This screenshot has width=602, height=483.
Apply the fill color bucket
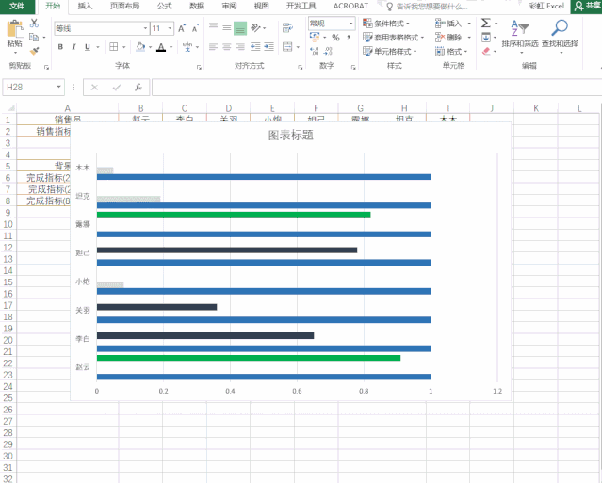tap(140, 47)
